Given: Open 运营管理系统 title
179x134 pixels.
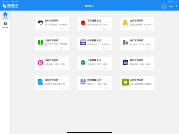Looking at the screenshot, I should tap(137, 80).
